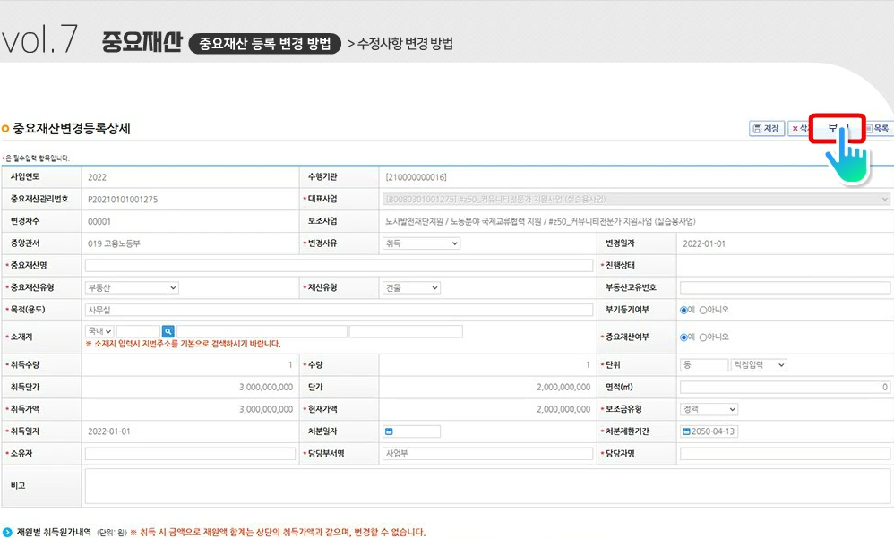Open the 재산유형 dropdown showing 건물
The image size is (894, 538).
pyautogui.click(x=411, y=288)
